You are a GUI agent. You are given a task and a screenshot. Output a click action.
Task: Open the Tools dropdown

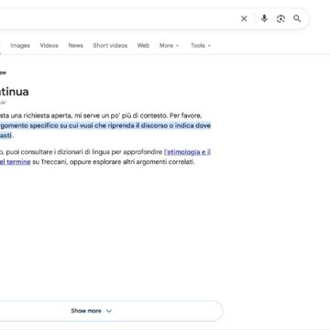click(201, 46)
